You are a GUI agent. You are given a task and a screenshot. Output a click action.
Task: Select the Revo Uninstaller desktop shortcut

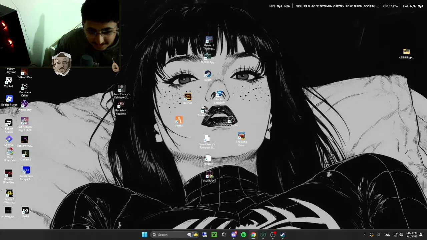[10, 155]
